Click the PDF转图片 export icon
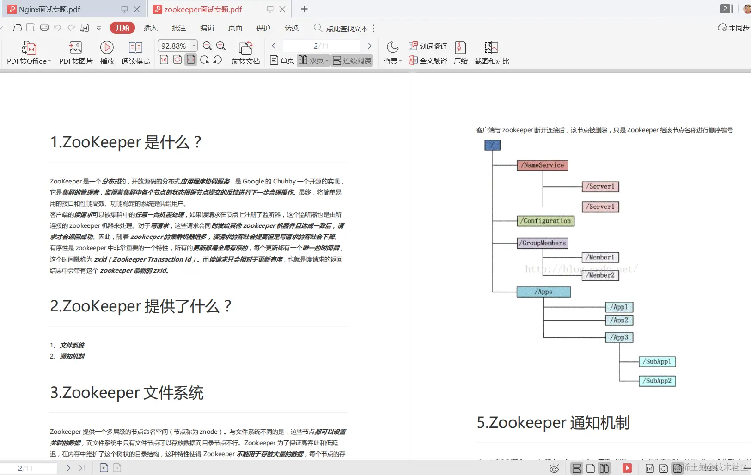 point(75,52)
